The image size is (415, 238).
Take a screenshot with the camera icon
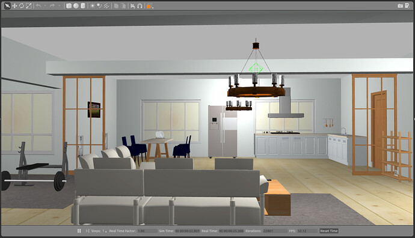[x=400, y=6]
